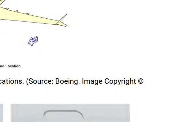
Task: Click the word "Copyright" in the caption
Action: pyautogui.click(x=120, y=82)
